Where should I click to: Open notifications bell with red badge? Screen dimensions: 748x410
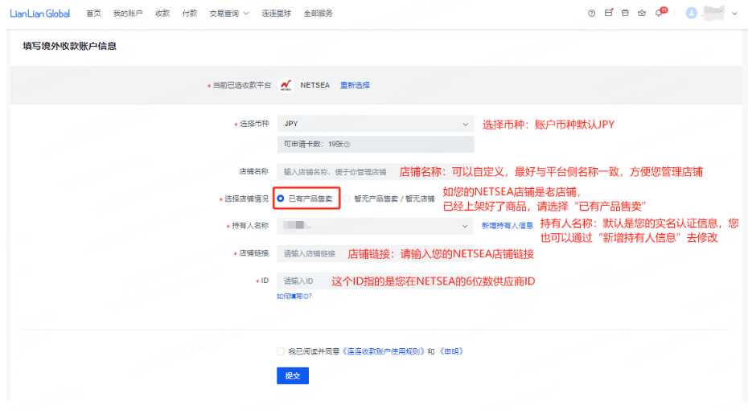pyautogui.click(x=660, y=12)
